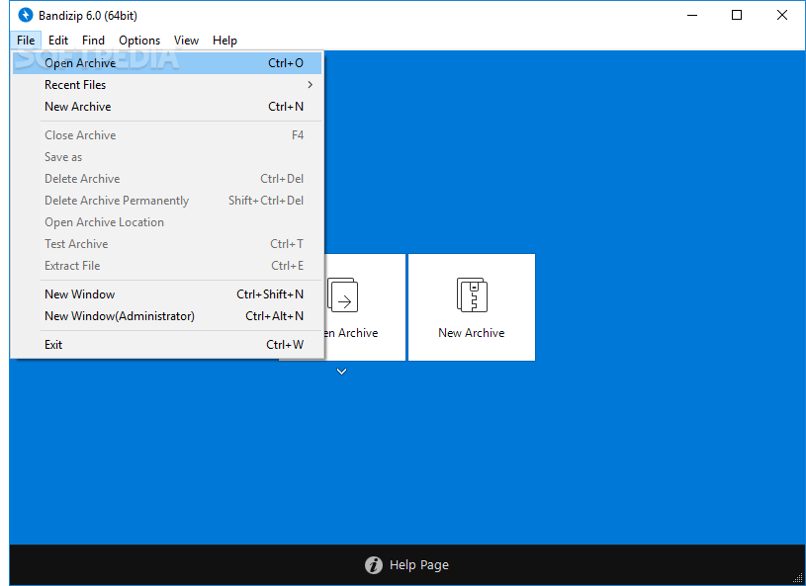Screen dimensions: 806x586
Task: Click the Help Page link
Action: coord(419,565)
